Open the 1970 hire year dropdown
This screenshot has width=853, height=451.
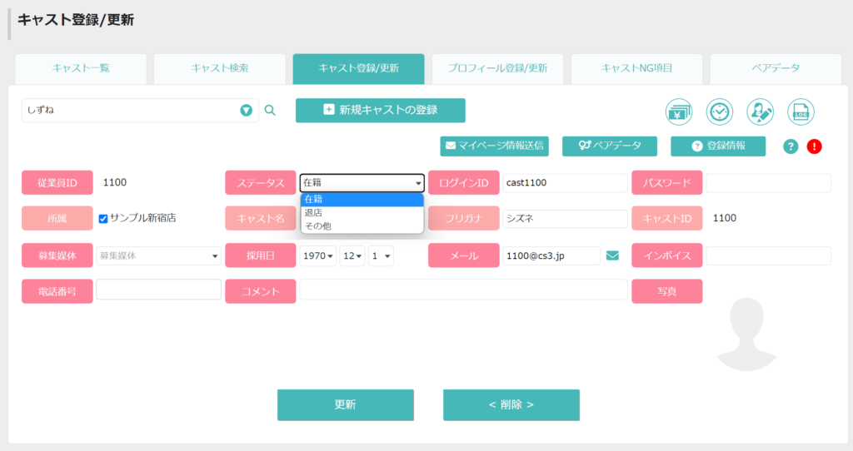click(x=317, y=256)
